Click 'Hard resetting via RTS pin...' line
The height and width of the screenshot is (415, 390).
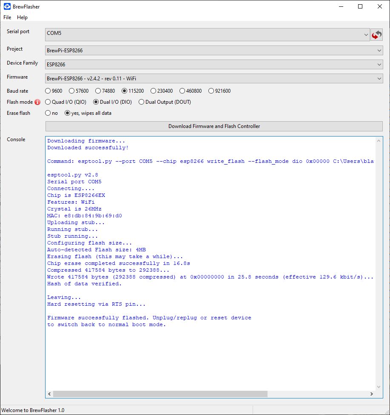coord(97,304)
